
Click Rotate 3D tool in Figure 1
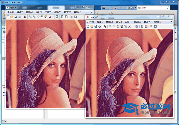pos(42,17)
